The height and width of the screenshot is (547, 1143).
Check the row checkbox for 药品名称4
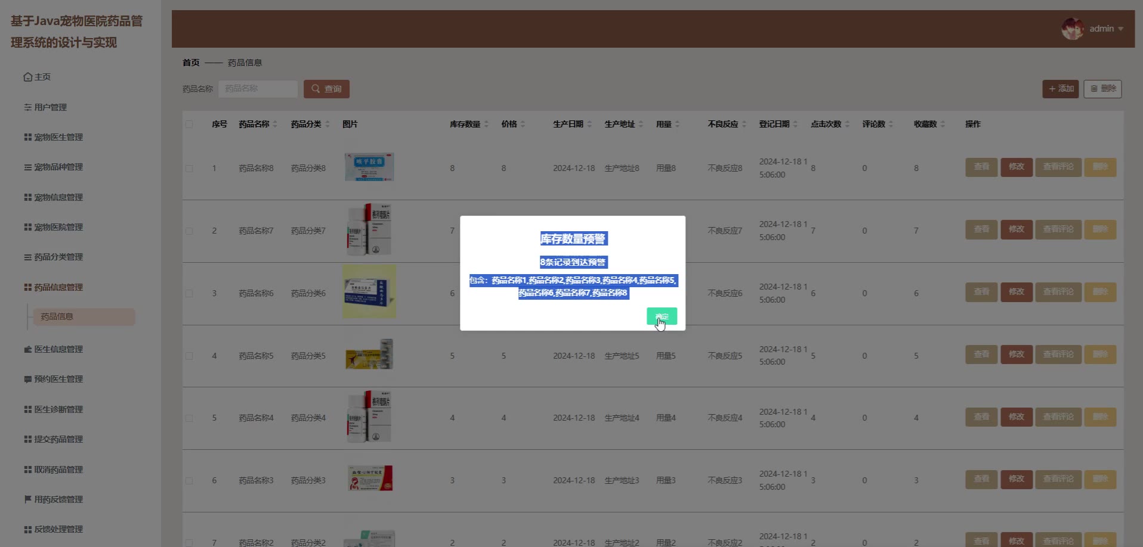point(189,418)
